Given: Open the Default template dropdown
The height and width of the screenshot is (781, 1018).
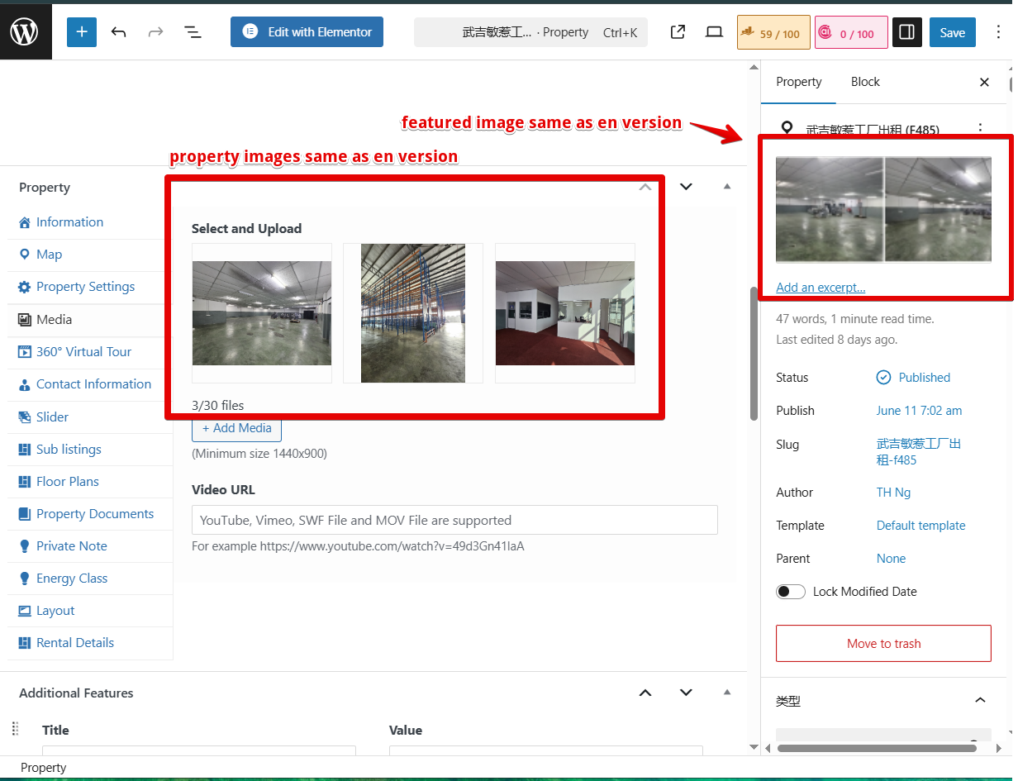Looking at the screenshot, I should (920, 526).
